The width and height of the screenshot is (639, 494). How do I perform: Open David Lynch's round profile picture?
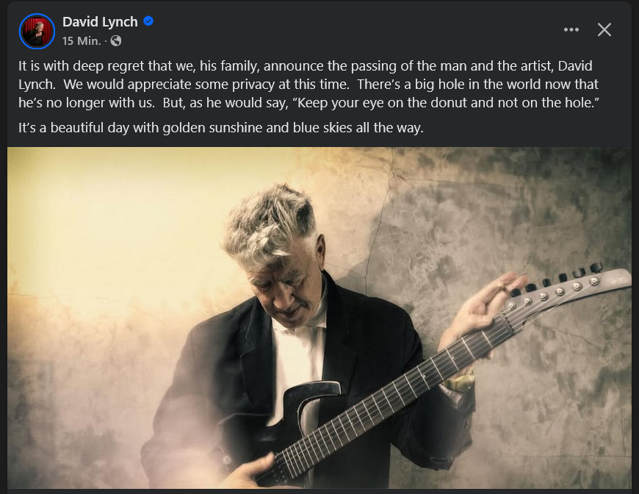[37, 31]
